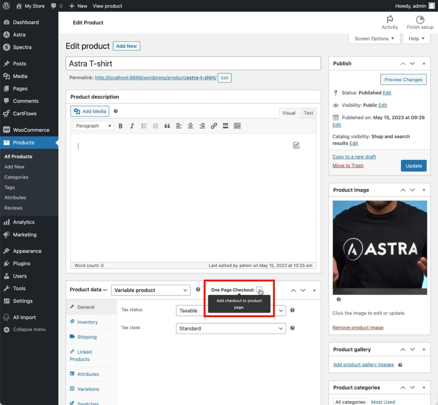Open the Tax status Taxable dropdown

[x=231, y=311]
